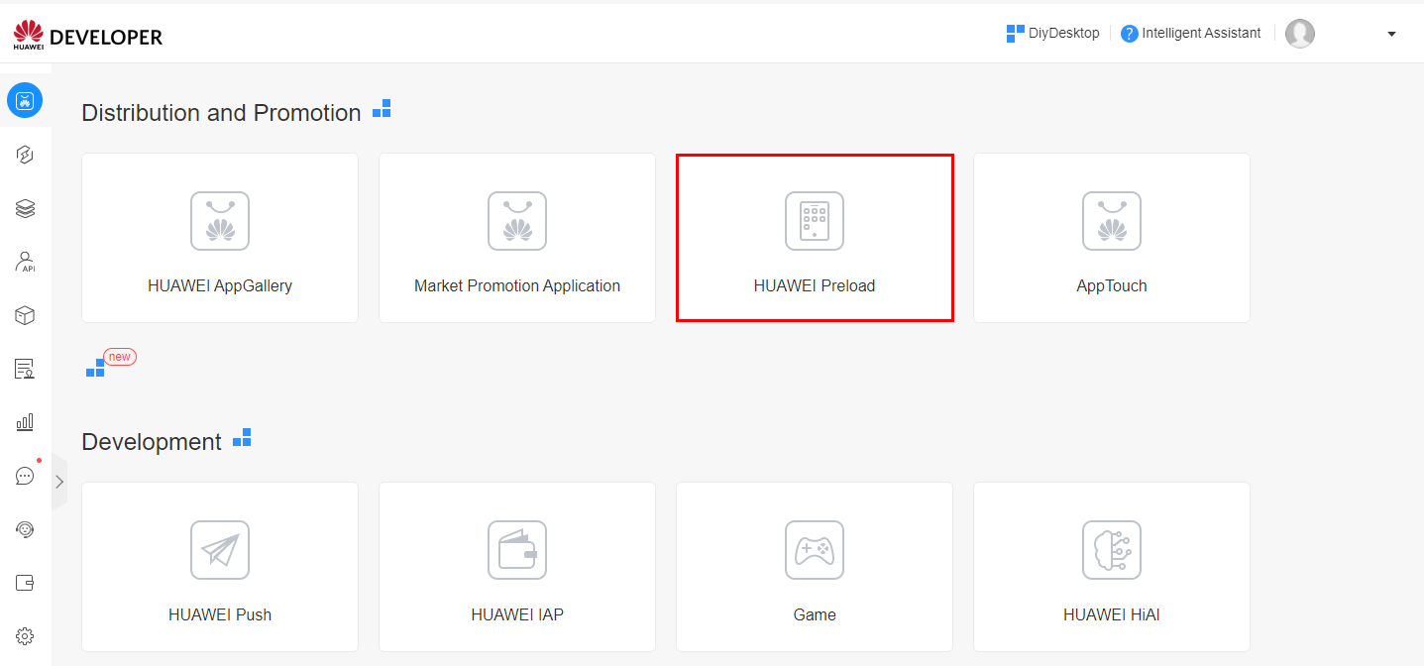1424x666 pixels.
Task: Open the settings gear sidebar icon
Action: tap(26, 636)
